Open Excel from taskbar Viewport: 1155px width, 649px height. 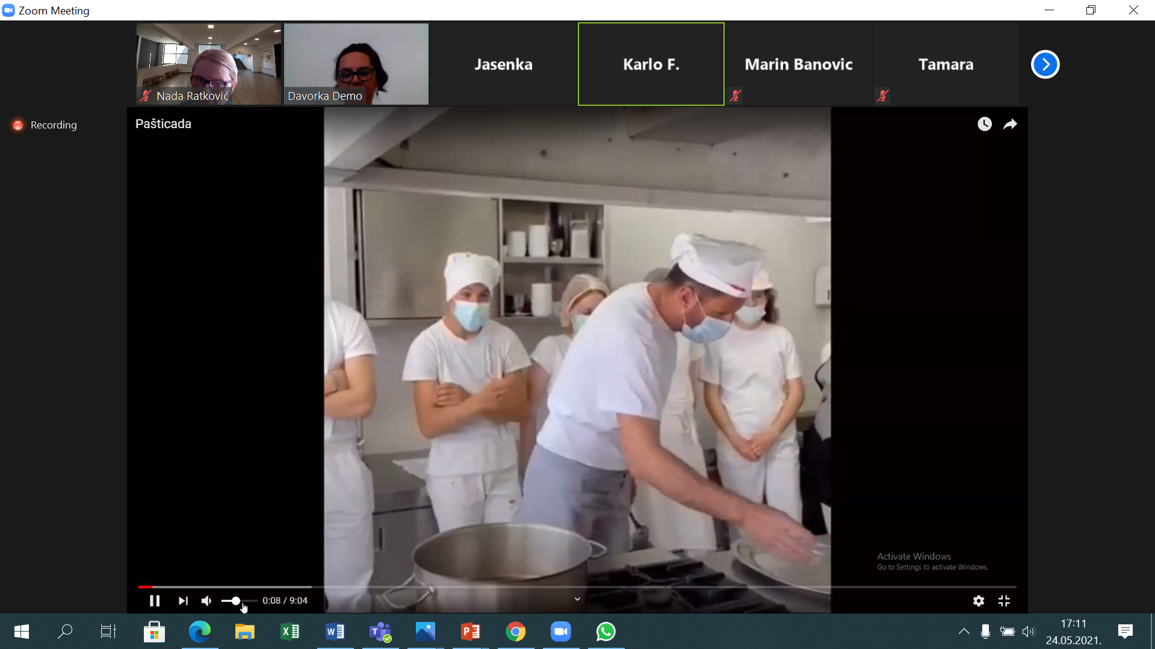pyautogui.click(x=290, y=632)
